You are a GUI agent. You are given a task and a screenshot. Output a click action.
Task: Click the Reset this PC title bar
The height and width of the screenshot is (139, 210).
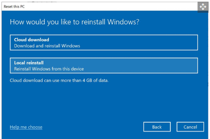pyautogui.click(x=15, y=6)
